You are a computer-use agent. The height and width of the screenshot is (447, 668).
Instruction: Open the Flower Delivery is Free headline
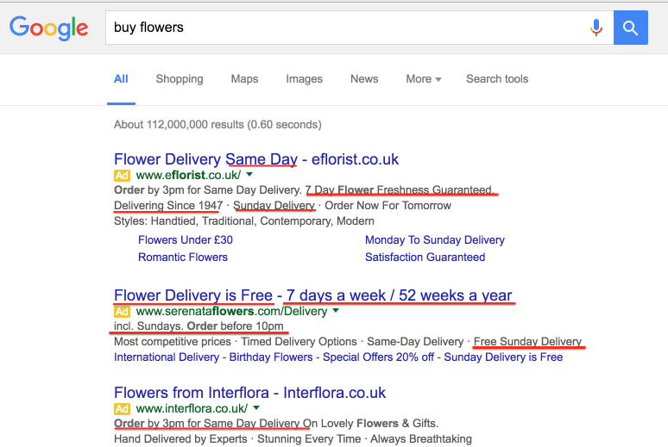pyautogui.click(x=313, y=295)
